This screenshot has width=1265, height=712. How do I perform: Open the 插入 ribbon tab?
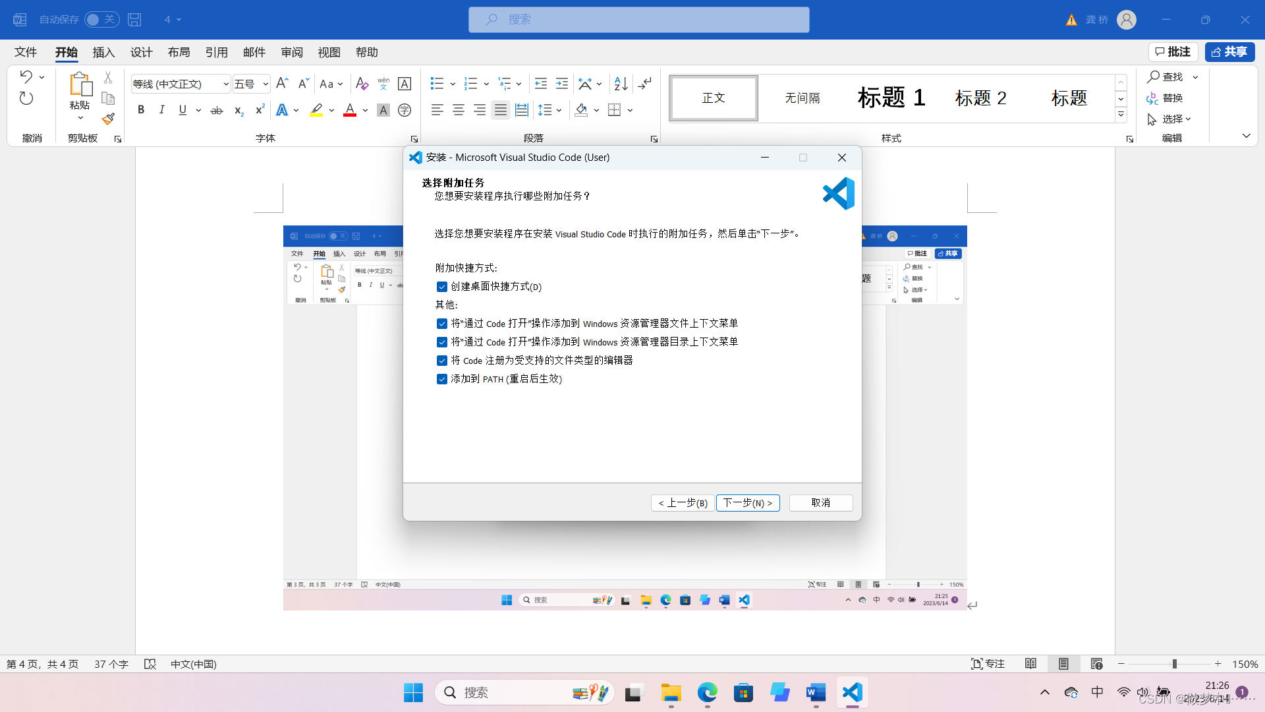point(103,52)
